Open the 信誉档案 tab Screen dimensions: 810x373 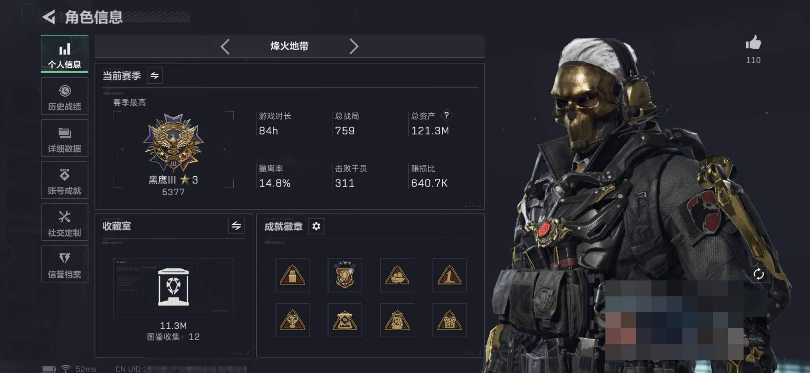point(65,264)
